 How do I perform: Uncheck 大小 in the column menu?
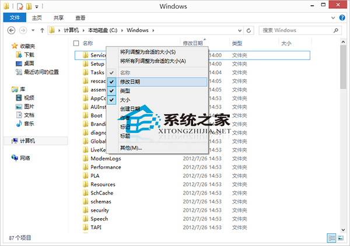click(157, 100)
